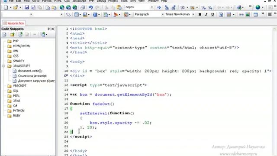The height and width of the screenshot is (156, 277).
Task: Open the dropdown arrow next to Open folder
Action: tap(20, 7)
